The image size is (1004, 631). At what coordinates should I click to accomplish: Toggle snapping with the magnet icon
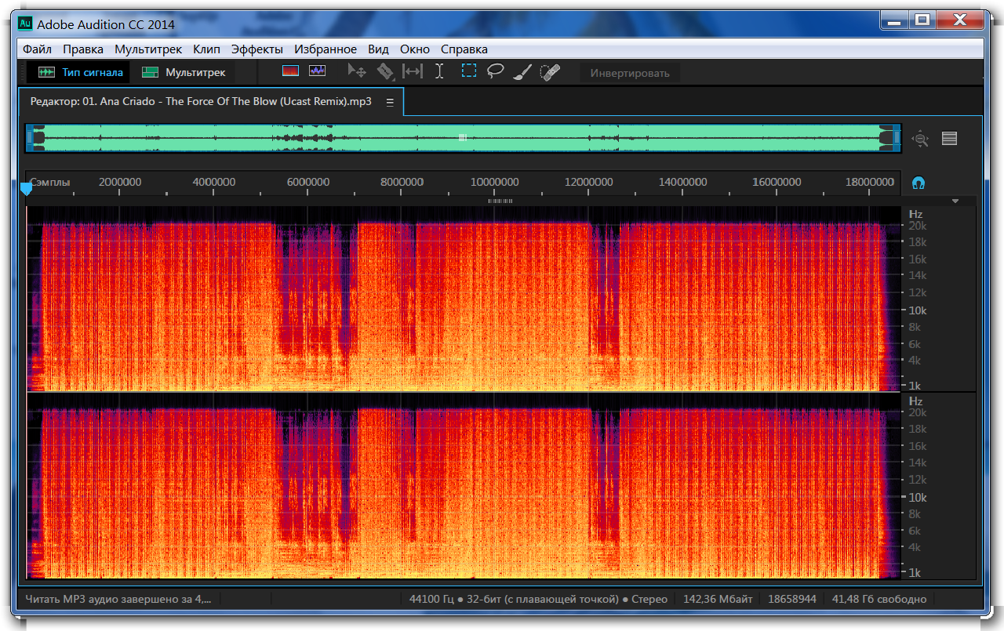919,183
